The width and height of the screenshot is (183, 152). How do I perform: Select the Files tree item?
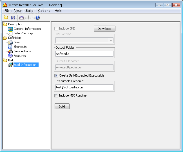[17, 42]
